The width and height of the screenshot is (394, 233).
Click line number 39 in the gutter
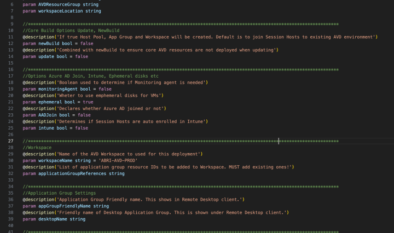coord(10,219)
